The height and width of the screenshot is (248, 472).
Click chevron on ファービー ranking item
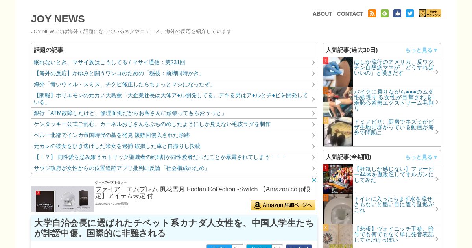pos(437,179)
